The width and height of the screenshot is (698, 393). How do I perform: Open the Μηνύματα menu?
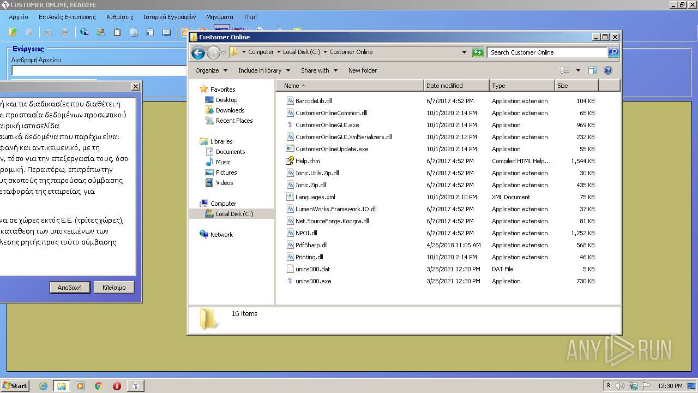[x=220, y=17]
